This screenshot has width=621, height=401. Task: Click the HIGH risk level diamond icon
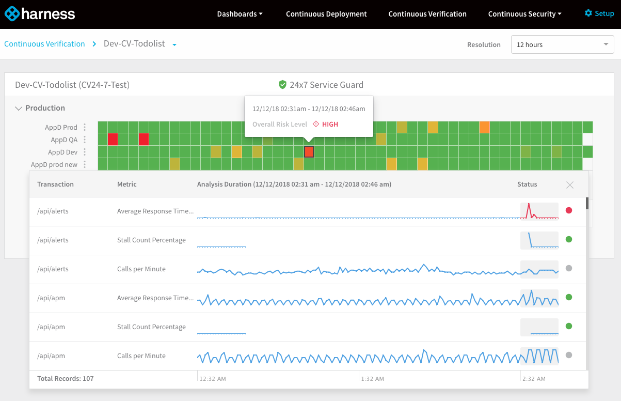coord(316,124)
